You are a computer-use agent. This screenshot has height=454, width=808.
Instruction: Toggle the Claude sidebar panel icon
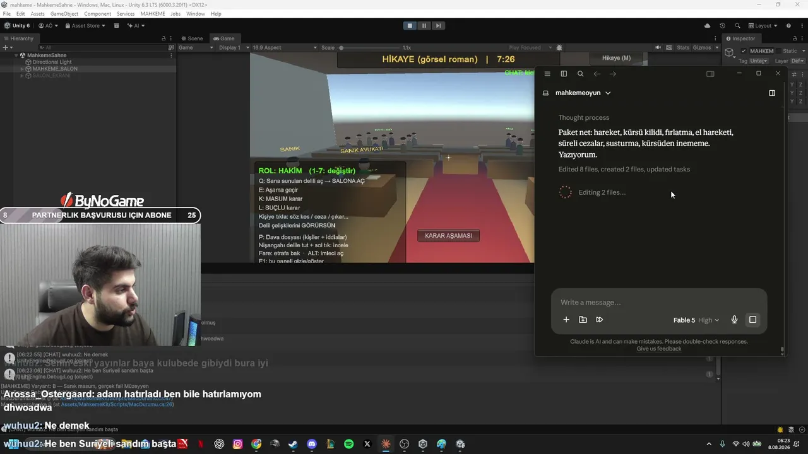[x=564, y=74]
